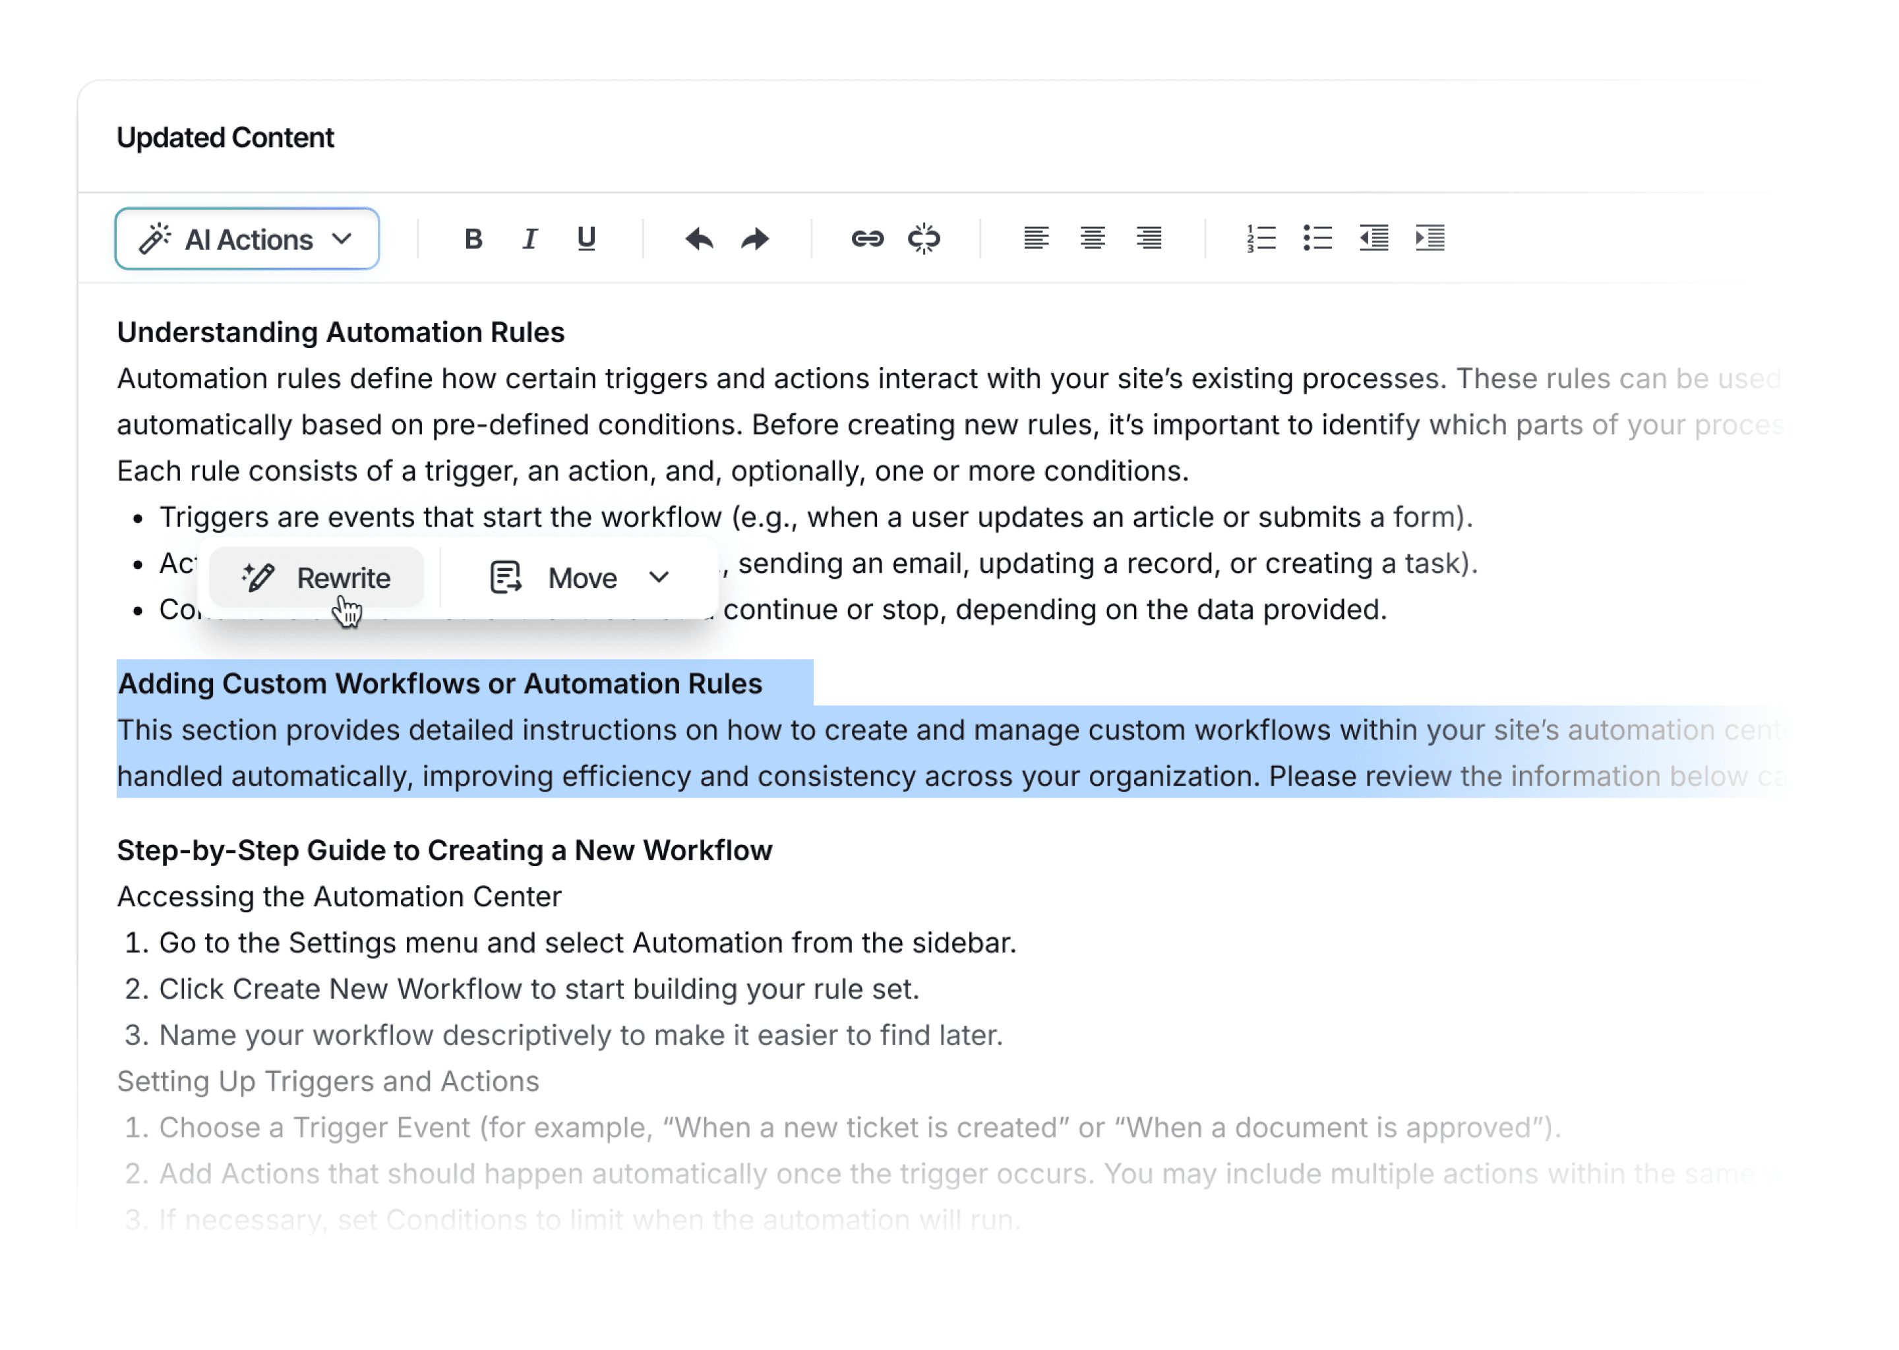Align text to the left
Screen dimensions: 1899x1350
click(x=1036, y=239)
